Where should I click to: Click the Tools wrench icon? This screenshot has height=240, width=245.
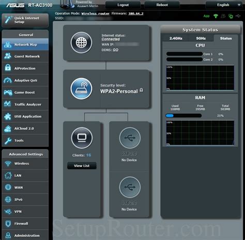coord(8,141)
